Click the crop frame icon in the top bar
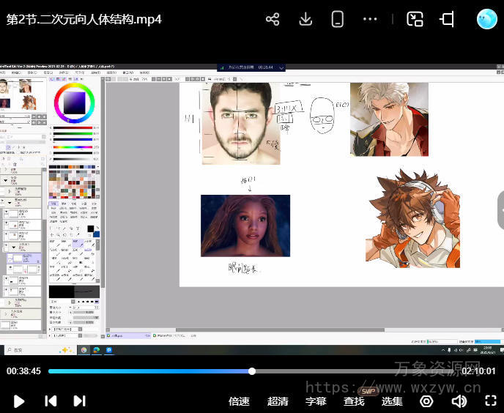Screen dimensions: 504x413 (x=447, y=20)
